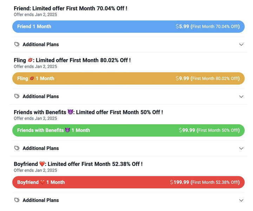Click the $199.99 price on Boyfriend plan
Screen dimensions: 253x211
coord(180,182)
